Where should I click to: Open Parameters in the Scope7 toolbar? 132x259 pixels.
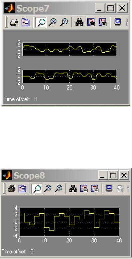25,22
